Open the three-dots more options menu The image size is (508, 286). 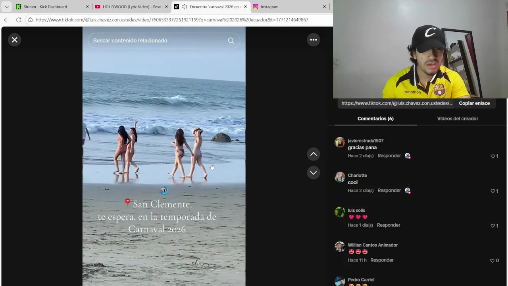314,40
